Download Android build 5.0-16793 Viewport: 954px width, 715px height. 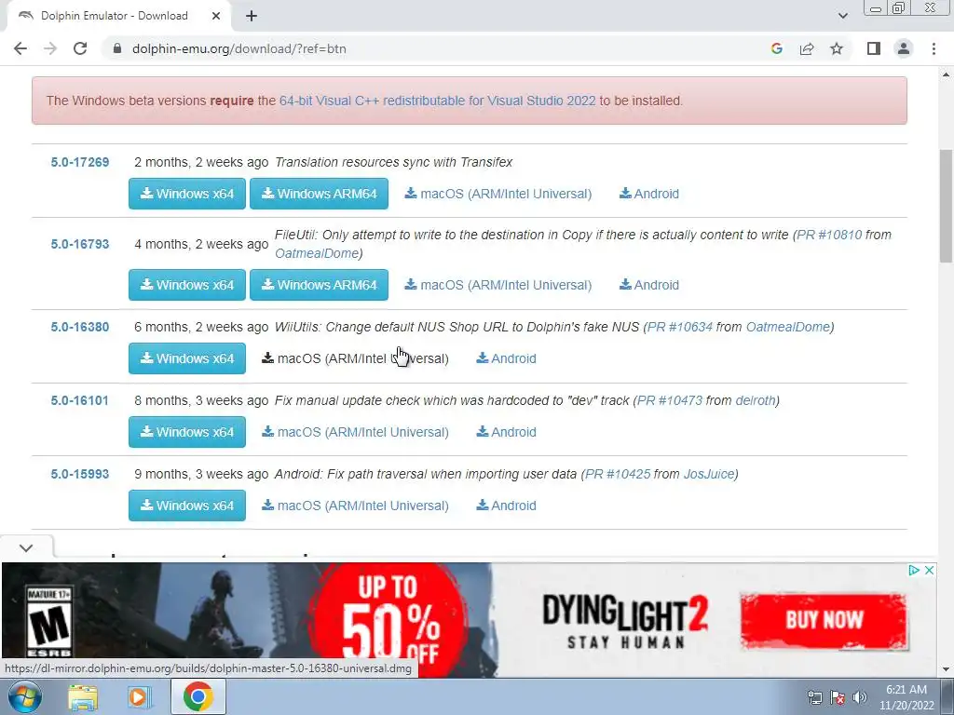(649, 285)
